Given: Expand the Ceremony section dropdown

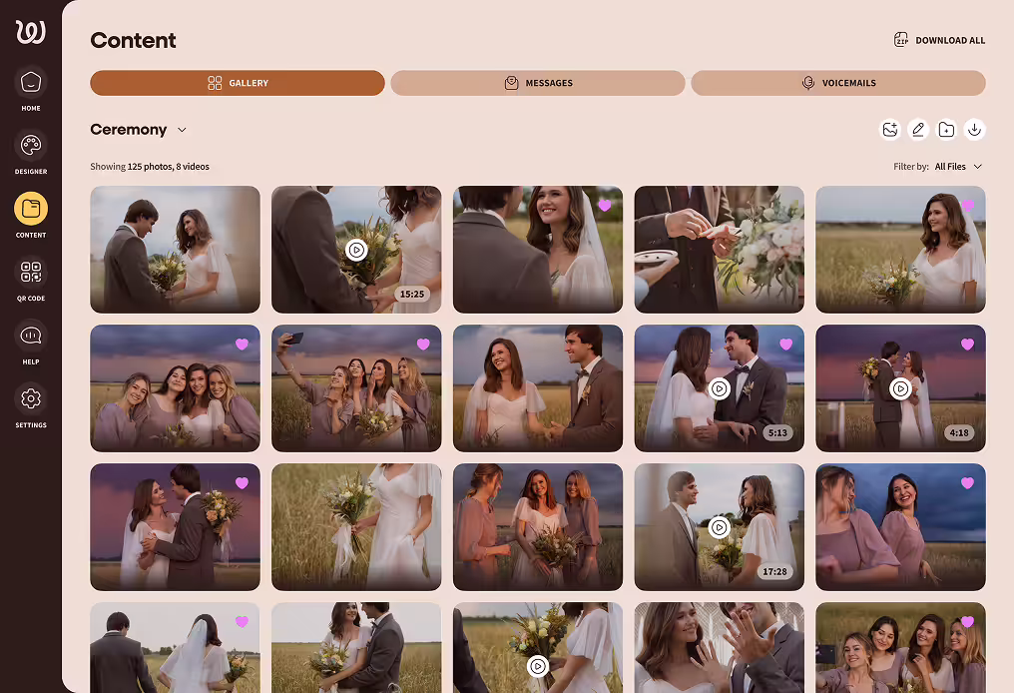Looking at the screenshot, I should (x=183, y=130).
